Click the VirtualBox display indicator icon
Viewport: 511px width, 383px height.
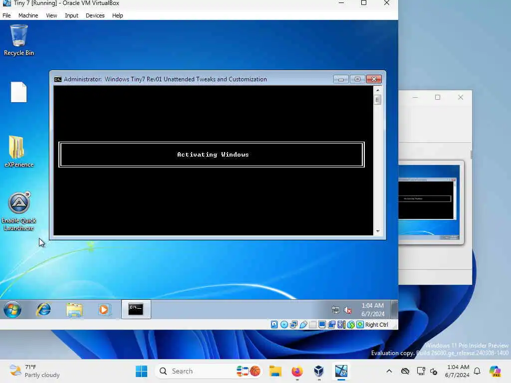tap(322, 325)
